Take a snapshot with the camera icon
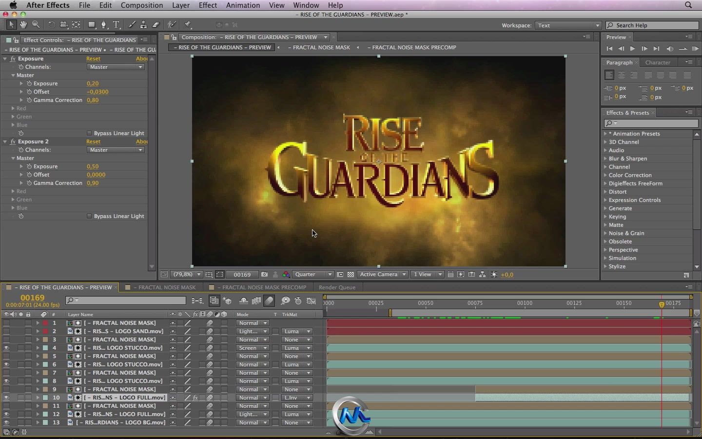The height and width of the screenshot is (439, 702). click(264, 275)
